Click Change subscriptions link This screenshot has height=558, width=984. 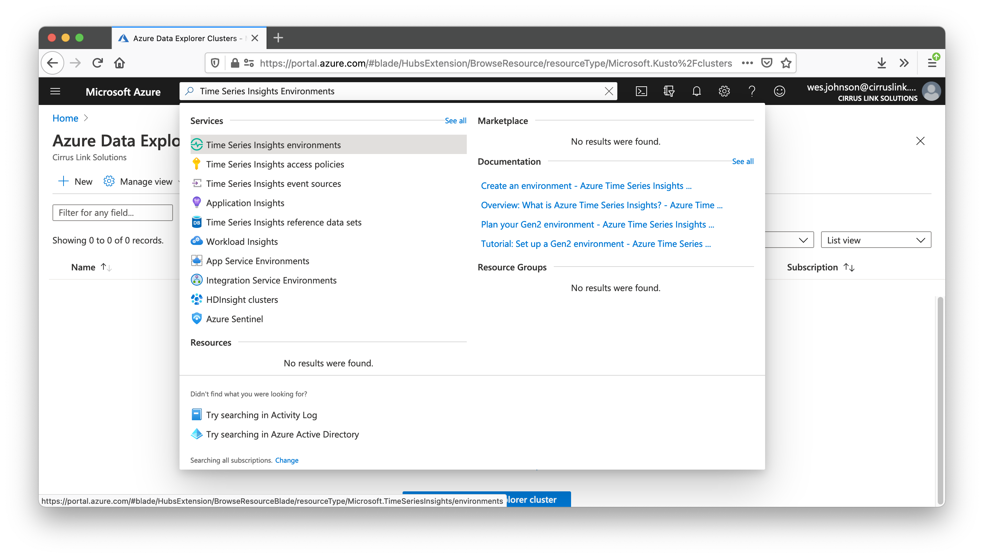287,460
